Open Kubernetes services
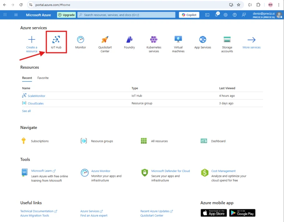Screen dimensions: 284x222 [154, 44]
